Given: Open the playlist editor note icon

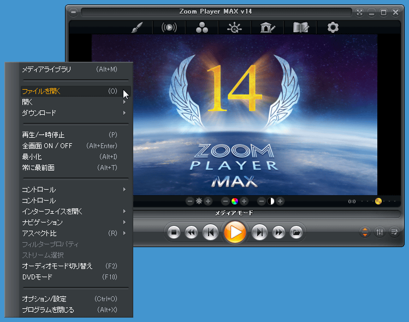Looking at the screenshot, I should (x=394, y=232).
